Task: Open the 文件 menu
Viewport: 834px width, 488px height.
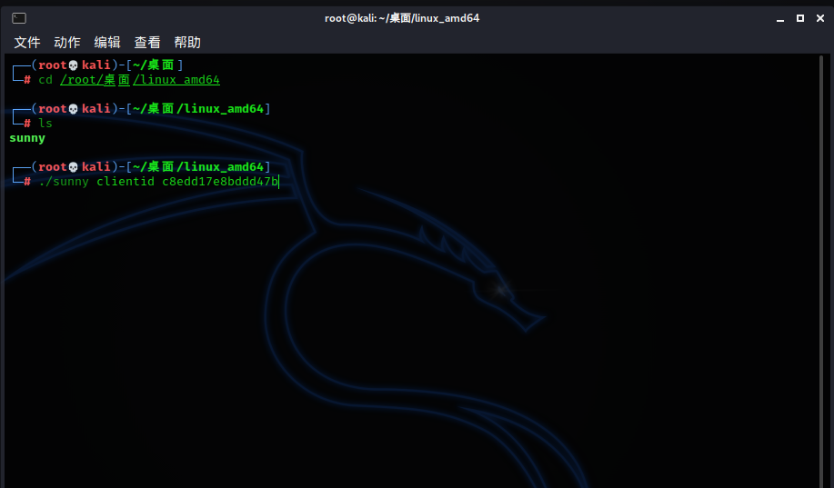Action: 27,43
